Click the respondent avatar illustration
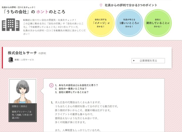 coord(23,91)
